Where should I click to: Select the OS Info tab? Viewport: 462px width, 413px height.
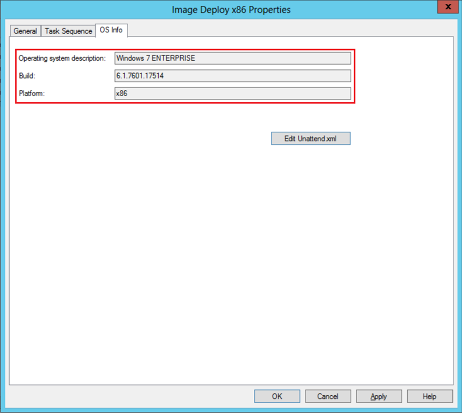(111, 30)
